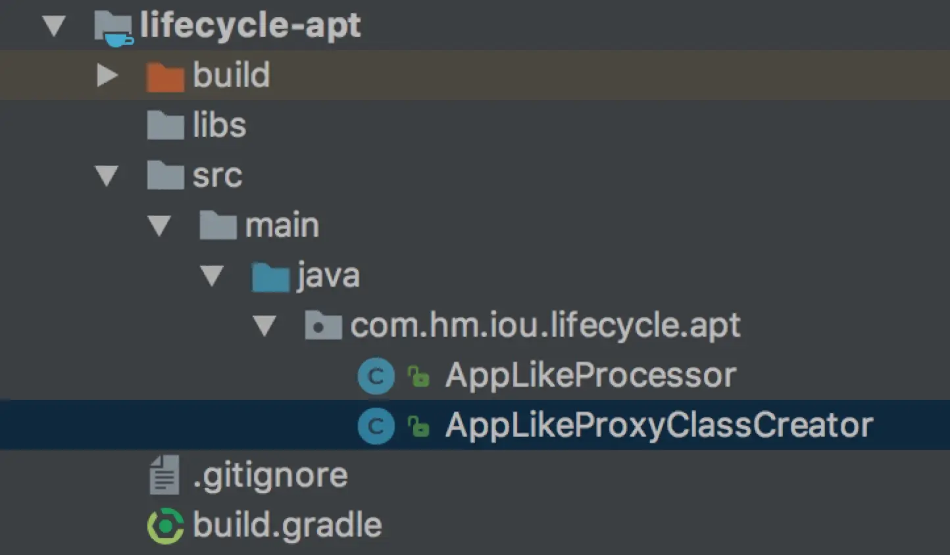This screenshot has width=950, height=555.
Task: Click the AppLikeProxyClassCreator class icon
Action: click(376, 426)
